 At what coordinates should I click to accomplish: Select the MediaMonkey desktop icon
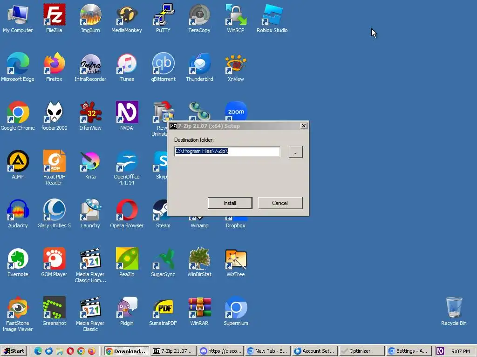coord(127,18)
